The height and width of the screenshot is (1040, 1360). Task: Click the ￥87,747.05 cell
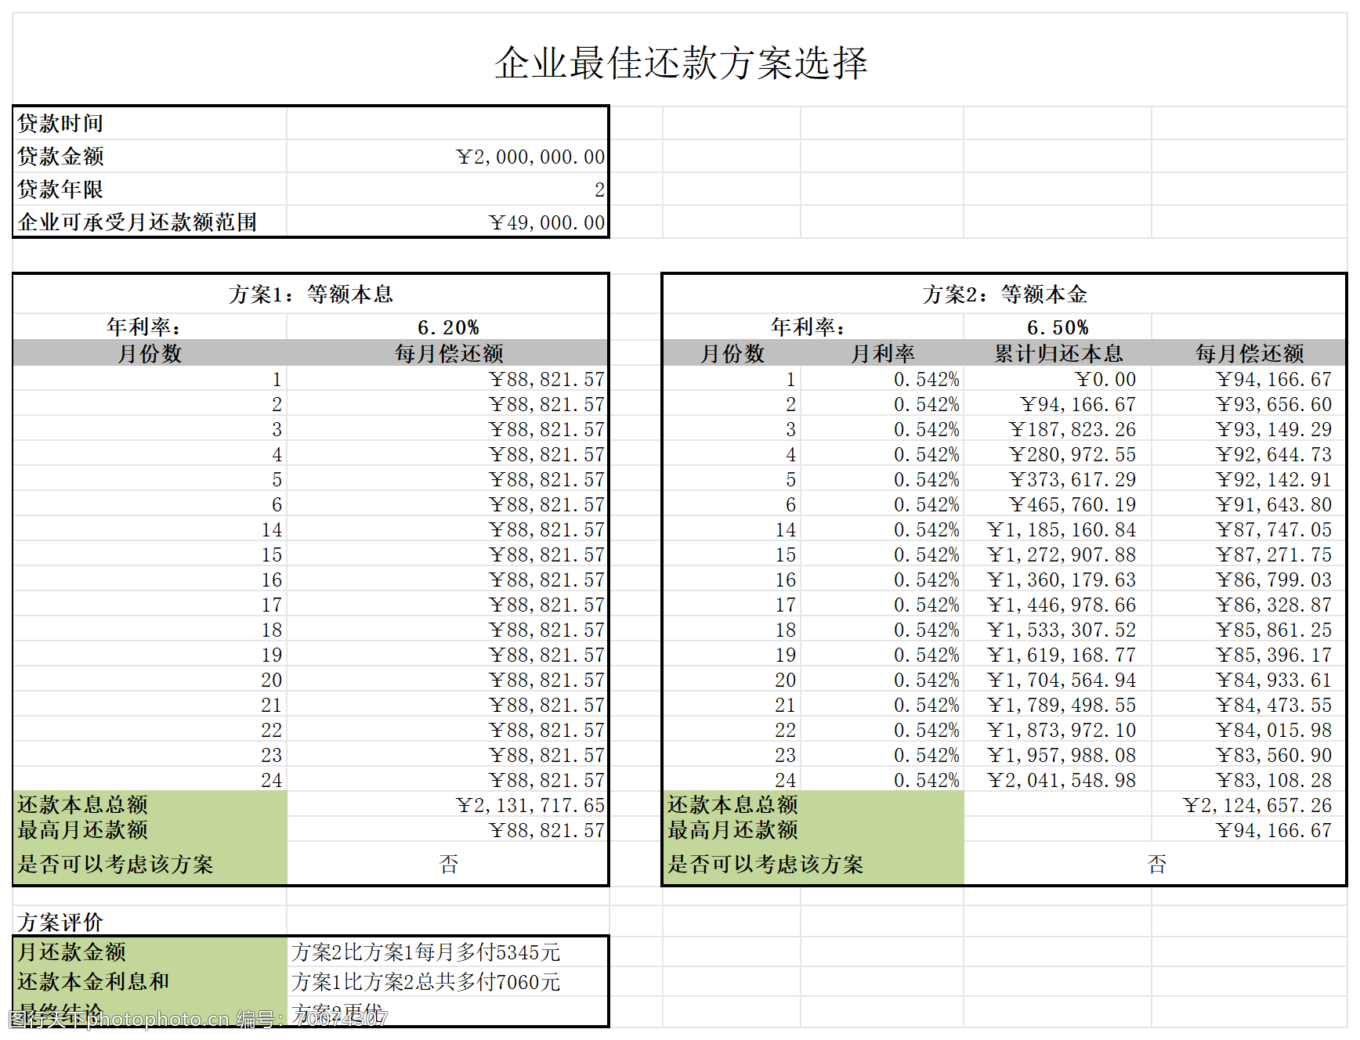[x=1249, y=530]
